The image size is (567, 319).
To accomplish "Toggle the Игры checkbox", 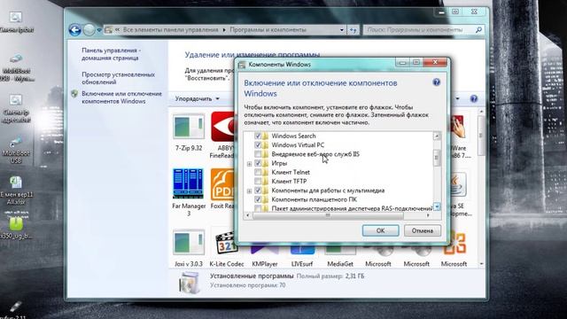I will point(258,163).
